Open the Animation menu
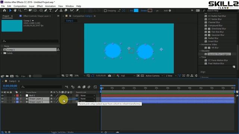This screenshot has width=239, height=134. pos(50,6)
